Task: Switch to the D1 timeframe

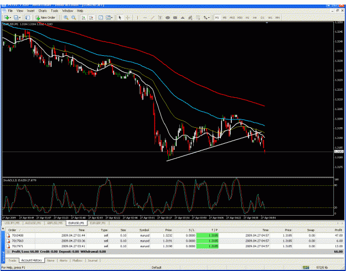Action: (262, 17)
